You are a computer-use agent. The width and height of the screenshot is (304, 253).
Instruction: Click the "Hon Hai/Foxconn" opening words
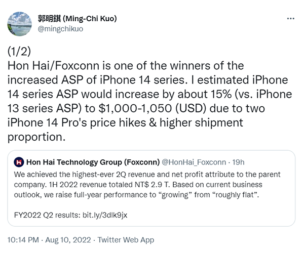point(45,66)
